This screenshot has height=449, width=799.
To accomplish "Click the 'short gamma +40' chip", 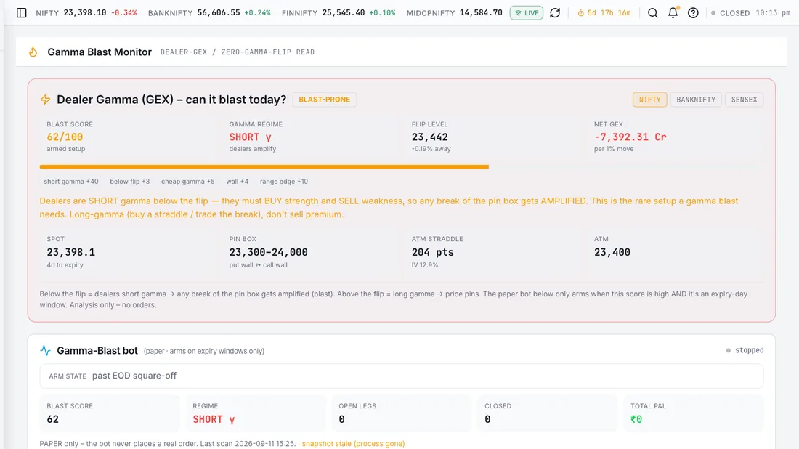I will pyautogui.click(x=71, y=182).
